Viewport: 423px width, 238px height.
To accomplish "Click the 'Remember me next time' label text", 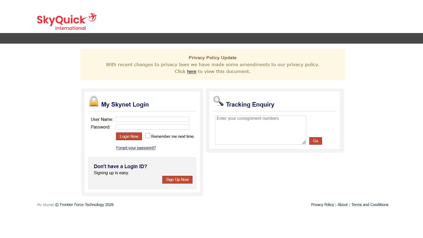I will point(173,136).
